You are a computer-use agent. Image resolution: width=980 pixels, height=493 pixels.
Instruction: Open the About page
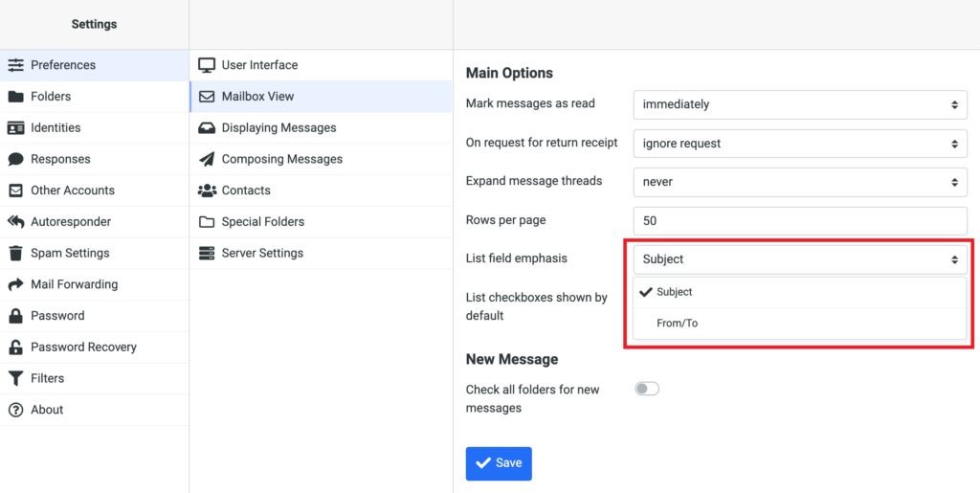pos(47,410)
